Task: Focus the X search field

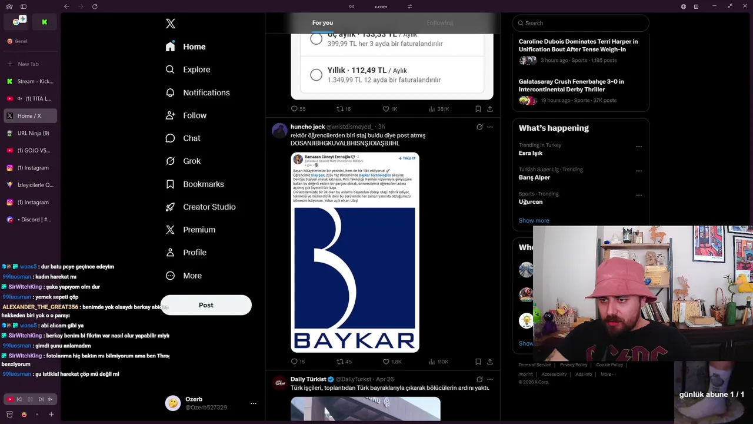Action: [581, 23]
